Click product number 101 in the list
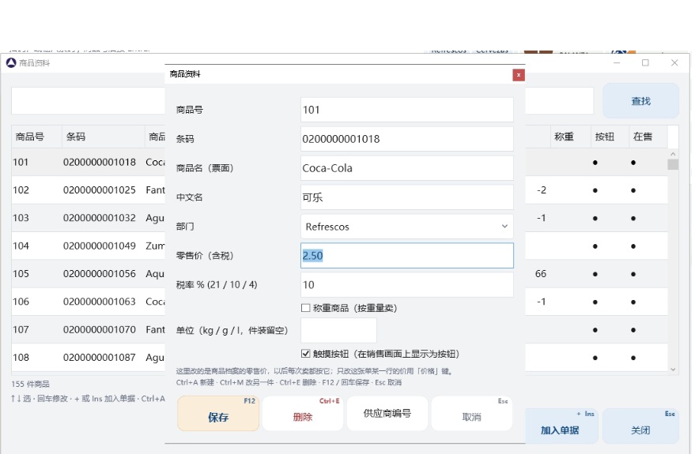 click(21, 163)
